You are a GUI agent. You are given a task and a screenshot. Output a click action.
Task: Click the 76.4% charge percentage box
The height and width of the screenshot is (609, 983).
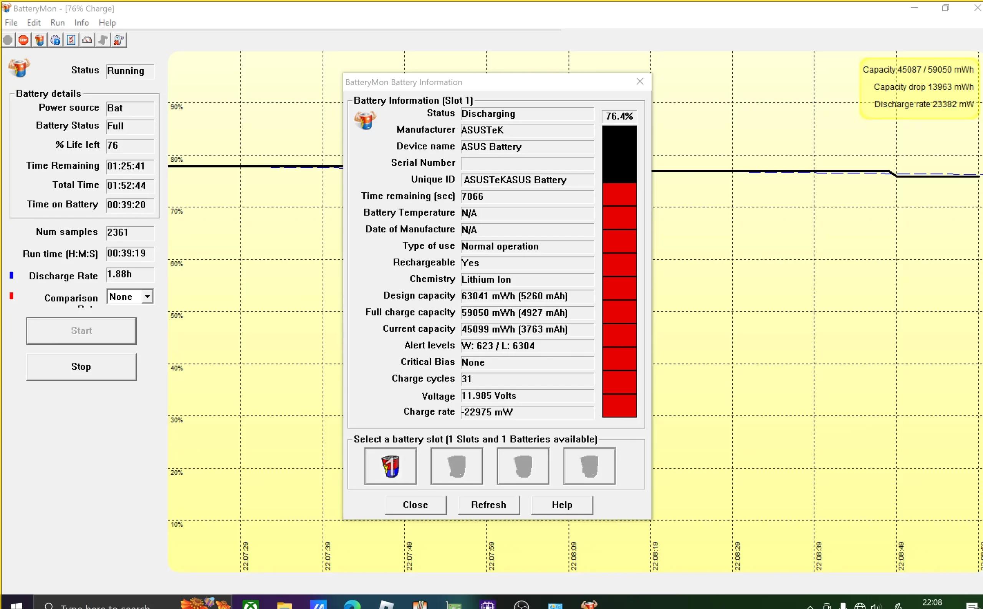[x=619, y=116]
